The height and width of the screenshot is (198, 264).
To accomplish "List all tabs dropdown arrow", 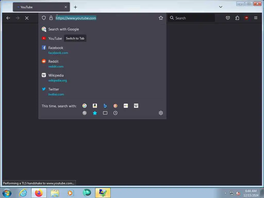I will coord(221,7).
